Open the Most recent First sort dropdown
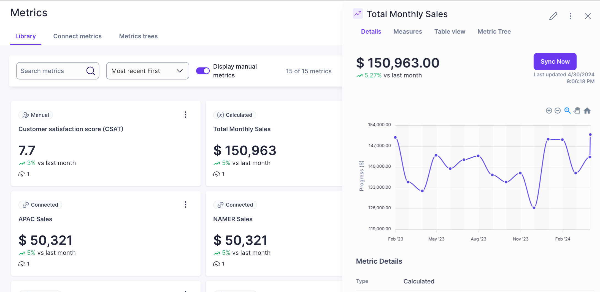The width and height of the screenshot is (600, 292). coord(147,71)
